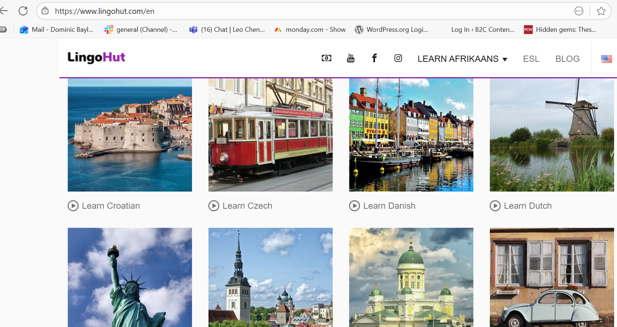
Task: Click the donate money icon in header
Action: (326, 58)
